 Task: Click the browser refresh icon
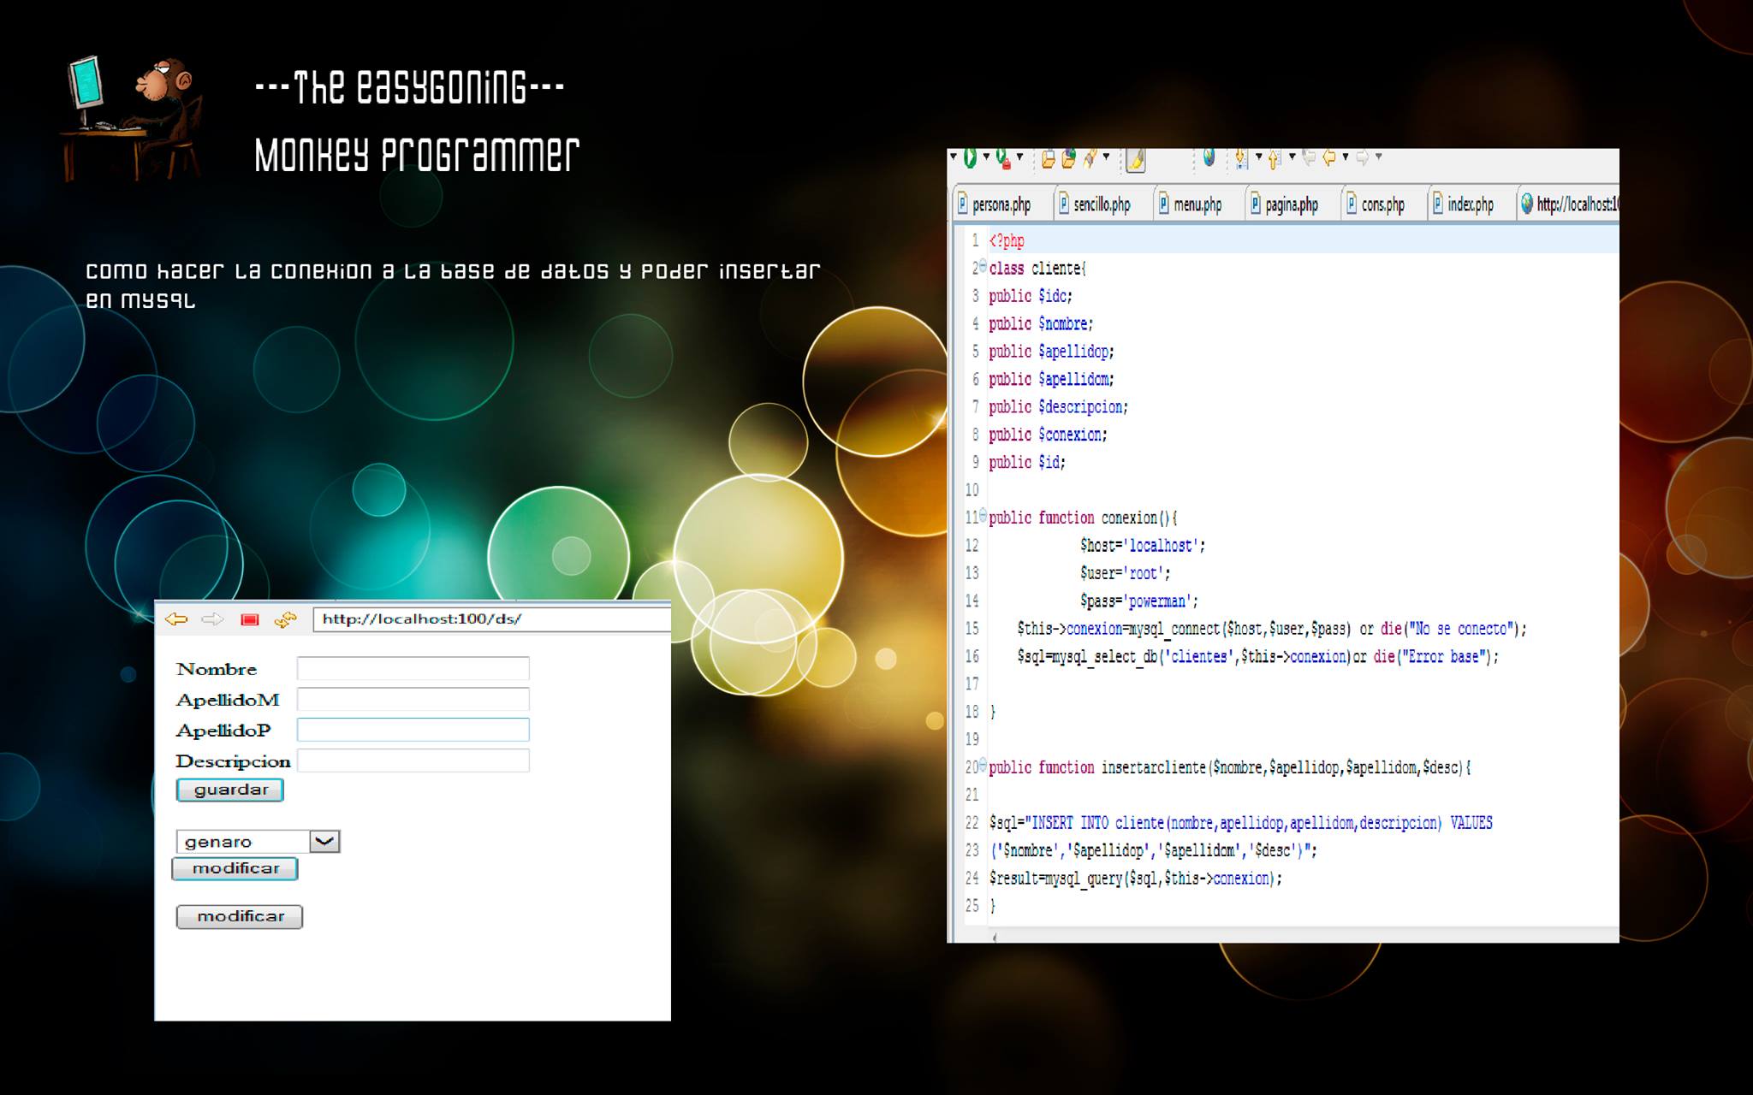[x=285, y=619]
